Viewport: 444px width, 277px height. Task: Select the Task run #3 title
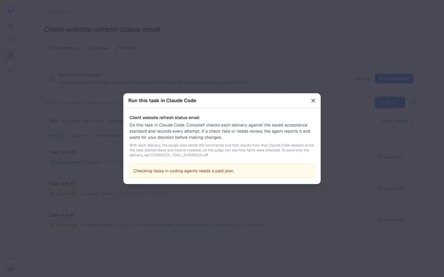62,152
